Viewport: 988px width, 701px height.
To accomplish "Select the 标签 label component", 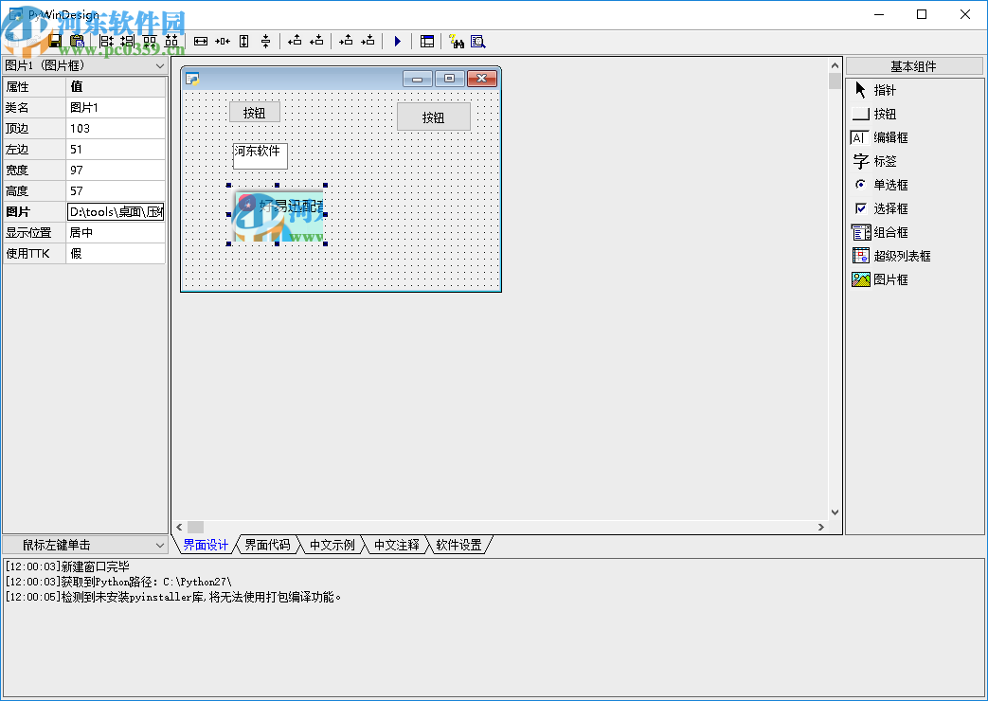I will [874, 161].
